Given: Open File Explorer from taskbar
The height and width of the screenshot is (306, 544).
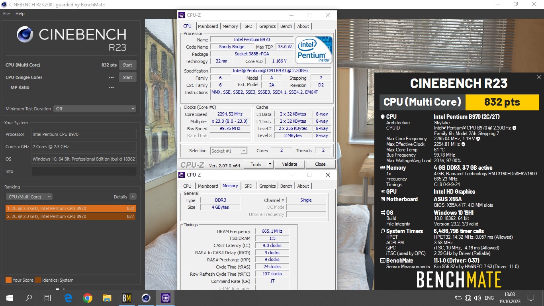Looking at the screenshot, I should point(107,298).
